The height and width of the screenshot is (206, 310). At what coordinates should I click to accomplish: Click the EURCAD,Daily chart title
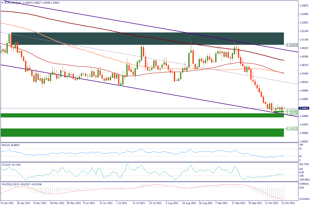click(13, 3)
